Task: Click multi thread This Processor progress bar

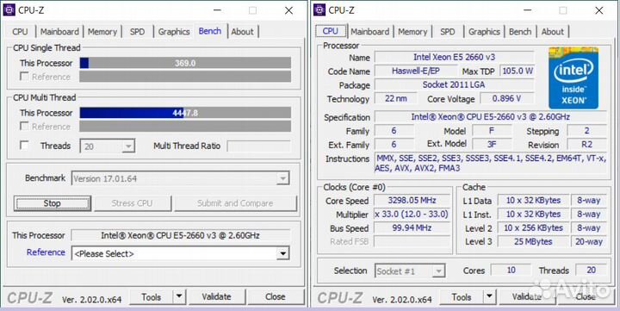Action: (x=185, y=113)
